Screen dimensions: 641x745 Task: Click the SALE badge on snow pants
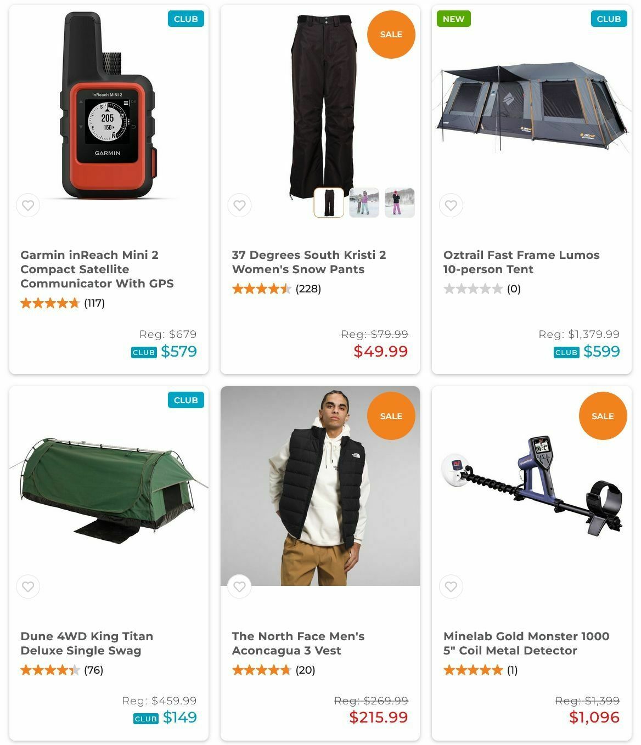tap(391, 34)
